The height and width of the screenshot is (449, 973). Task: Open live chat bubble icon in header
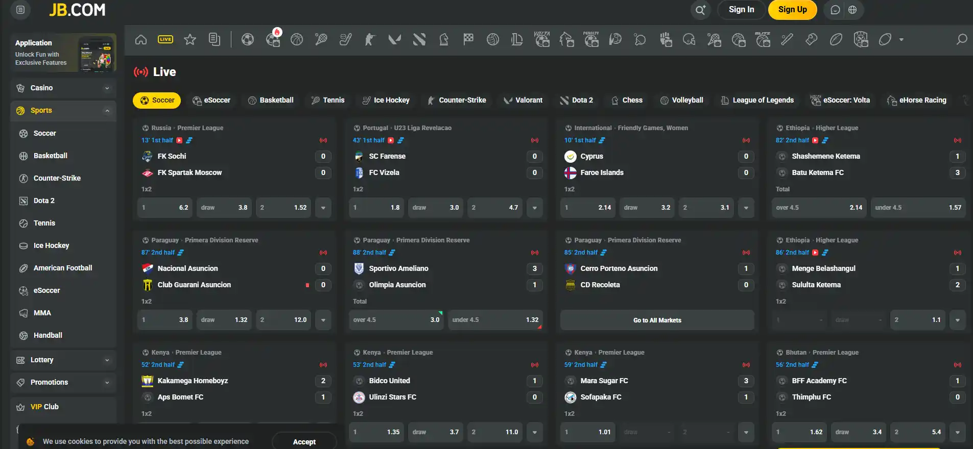pos(835,10)
